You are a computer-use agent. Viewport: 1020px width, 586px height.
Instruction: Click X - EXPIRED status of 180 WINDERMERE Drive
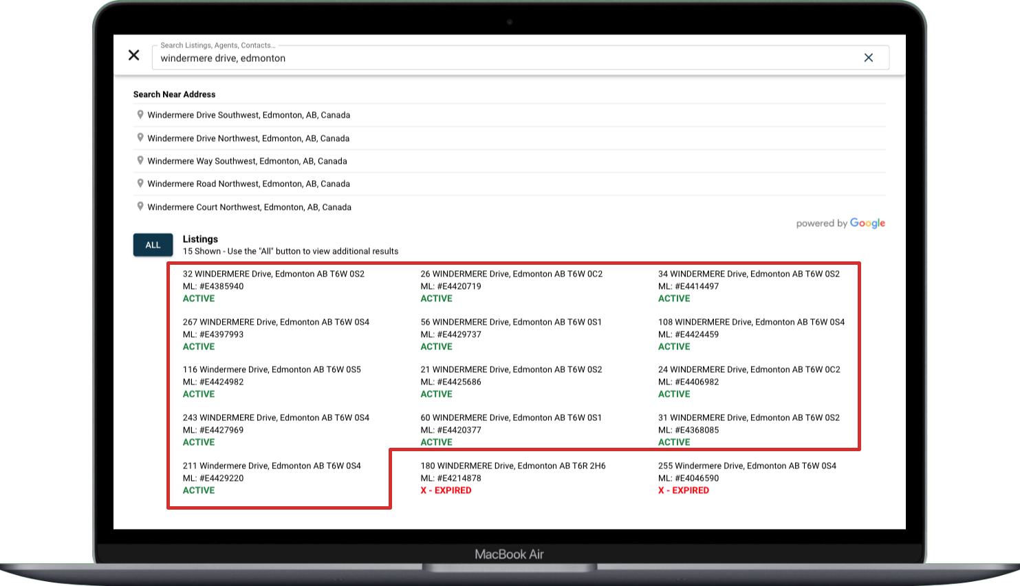coord(446,490)
